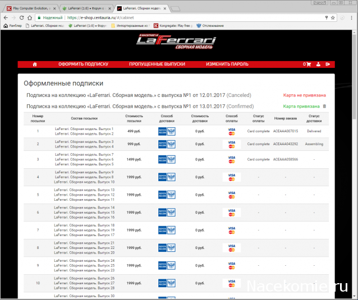The image size is (358, 300).
Task: Open the LaFerrari (1:8) Форум bookmark
Action: [88, 26]
